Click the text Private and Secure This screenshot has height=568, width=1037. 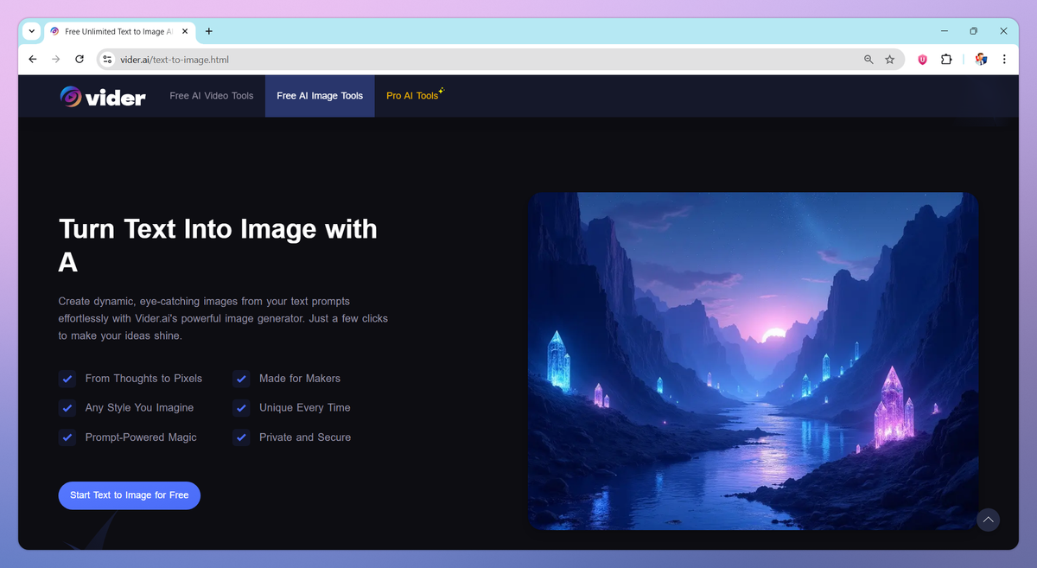(x=305, y=437)
